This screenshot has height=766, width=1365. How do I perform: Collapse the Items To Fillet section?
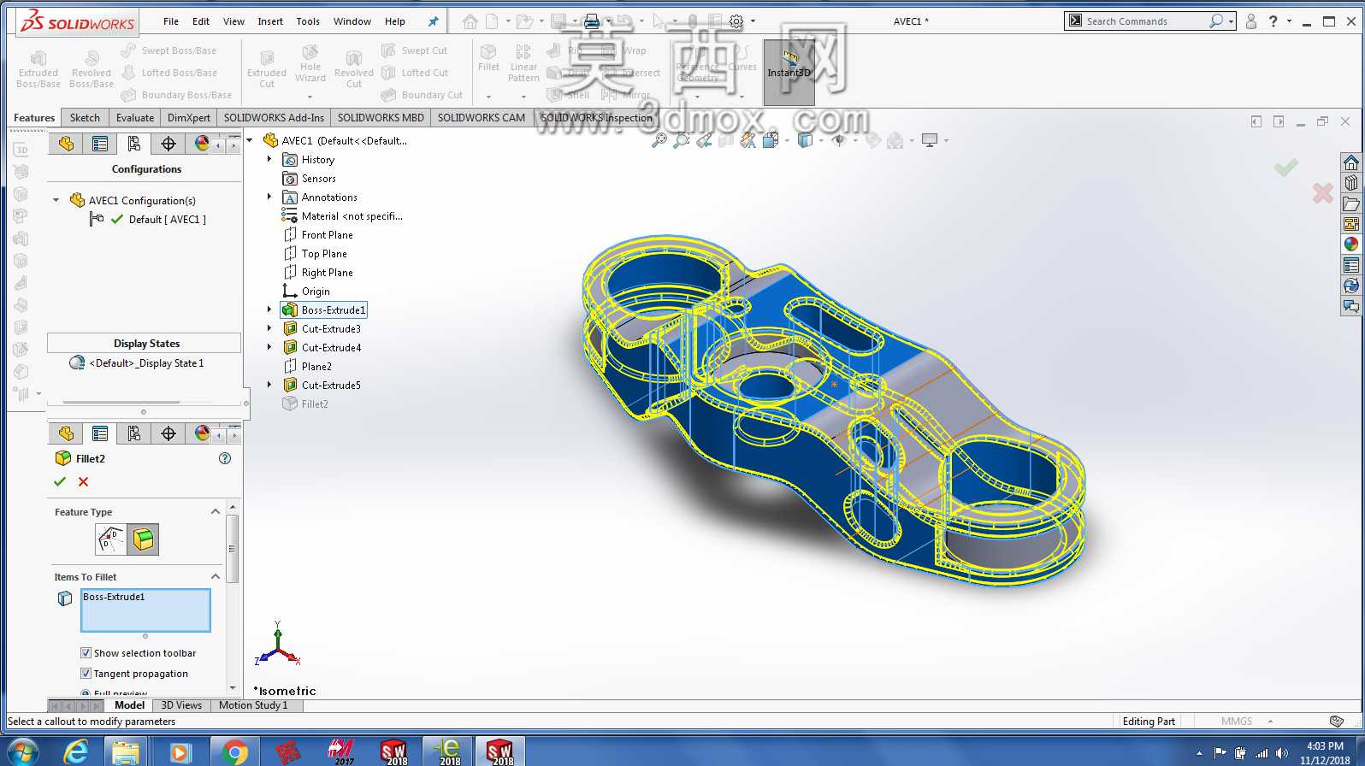(216, 576)
